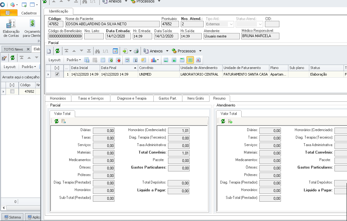Click the Sistema button at bottom
Screen dimensions: 347x221
(x=12, y=217)
